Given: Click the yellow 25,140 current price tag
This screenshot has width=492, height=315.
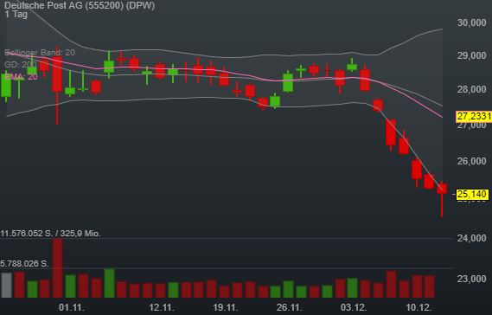Looking at the screenshot, I should coord(472,195).
